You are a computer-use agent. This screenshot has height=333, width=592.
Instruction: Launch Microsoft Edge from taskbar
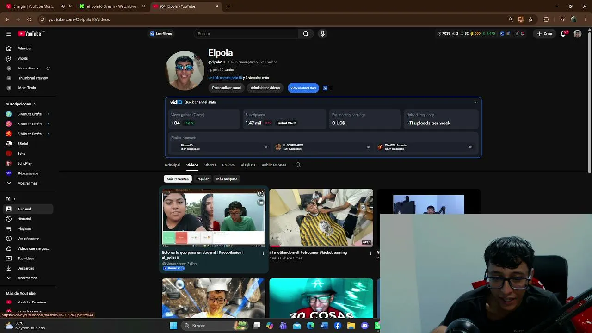(310, 326)
